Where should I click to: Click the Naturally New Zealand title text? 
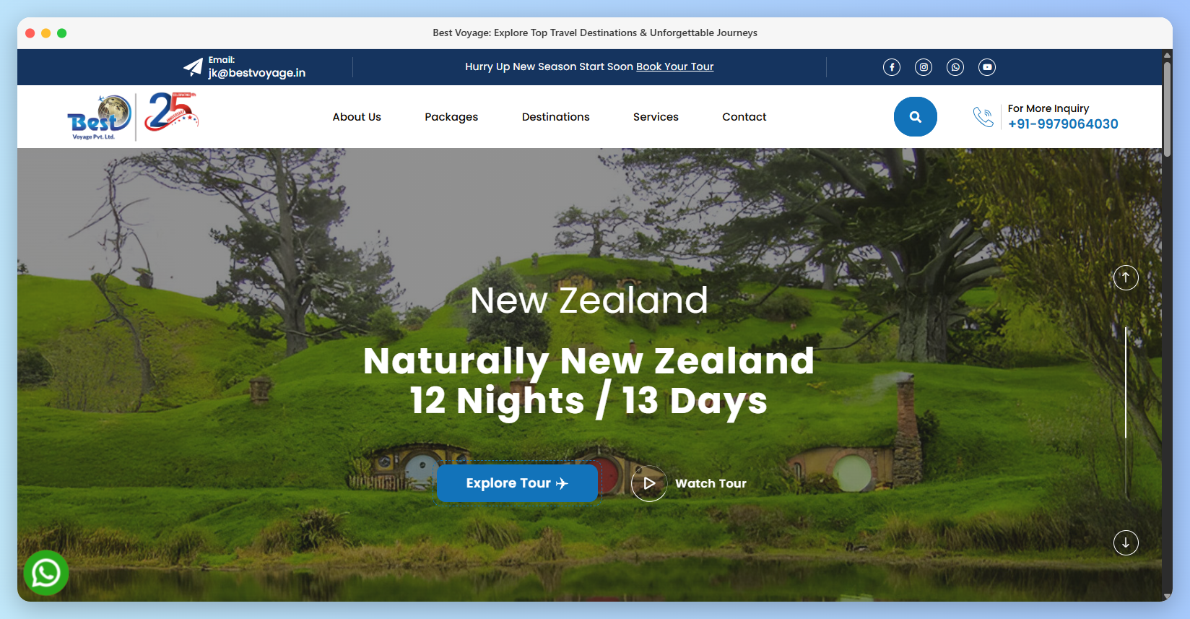[589, 361]
